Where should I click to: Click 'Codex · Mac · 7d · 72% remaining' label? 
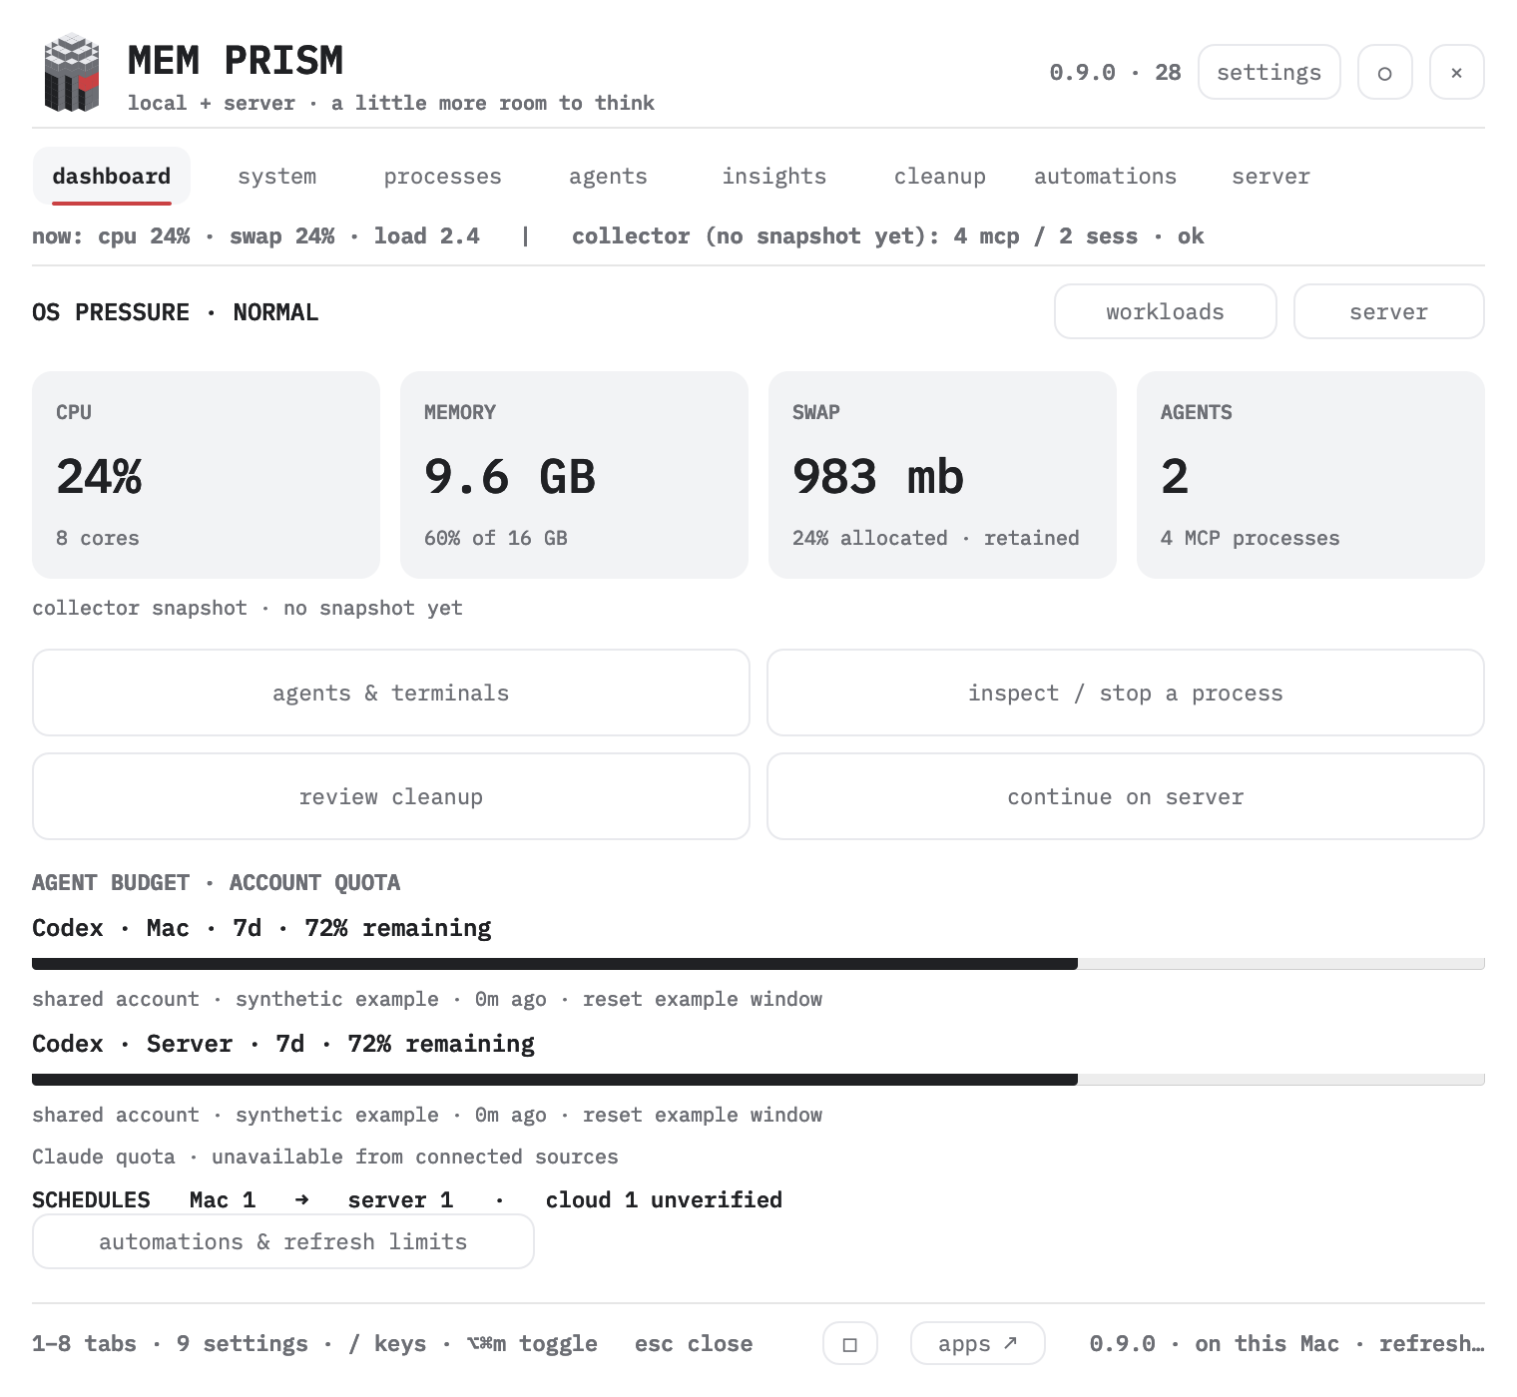(x=261, y=928)
